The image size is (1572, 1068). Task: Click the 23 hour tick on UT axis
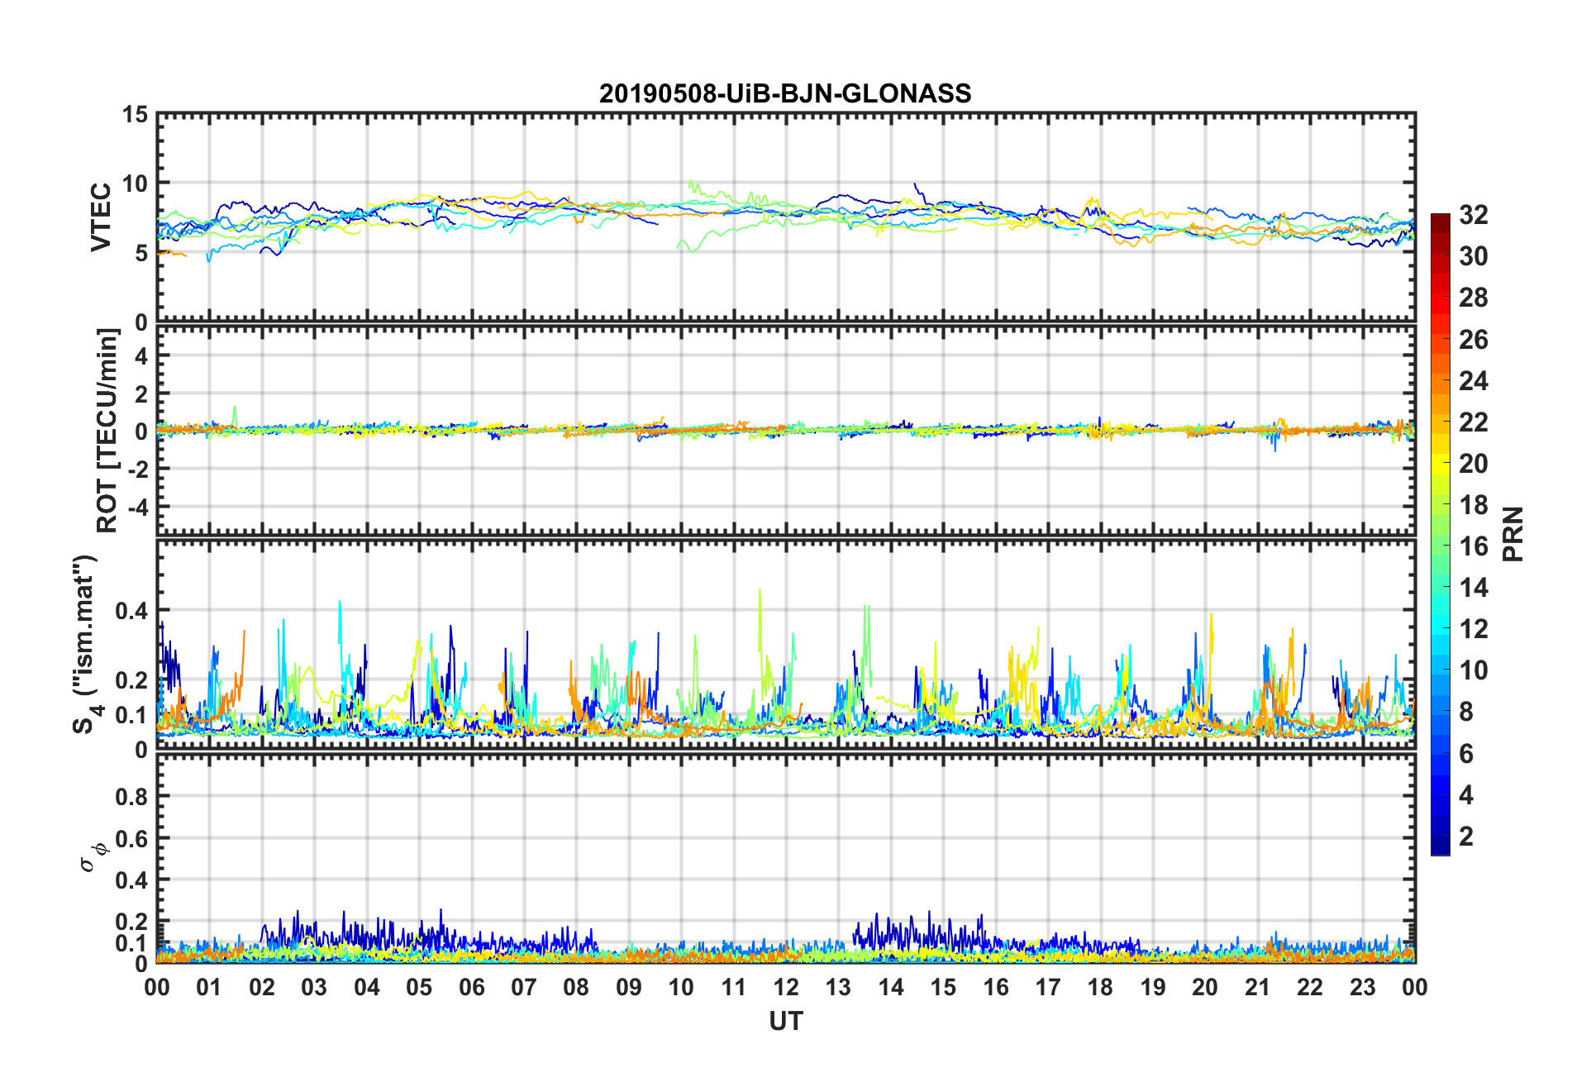[1363, 987]
